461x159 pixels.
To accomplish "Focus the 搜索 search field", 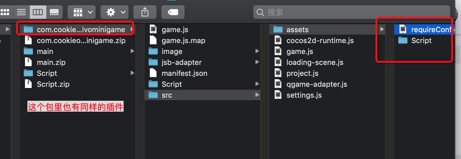I will coord(350,12).
